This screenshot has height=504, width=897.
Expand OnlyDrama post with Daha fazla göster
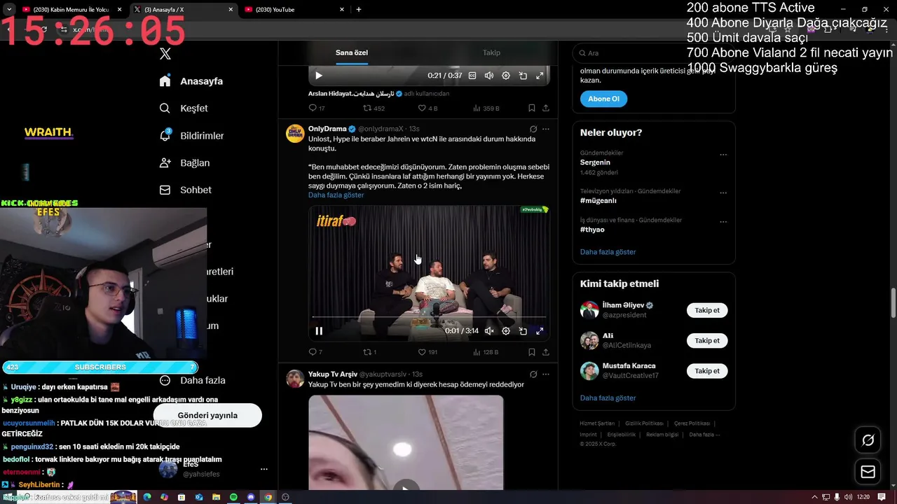click(x=336, y=195)
